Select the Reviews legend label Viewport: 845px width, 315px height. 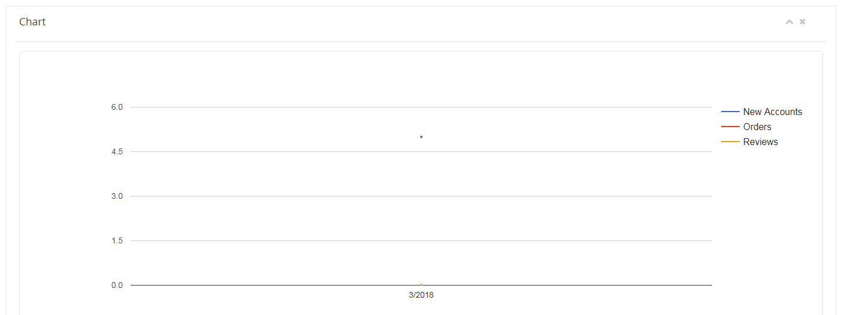point(760,142)
